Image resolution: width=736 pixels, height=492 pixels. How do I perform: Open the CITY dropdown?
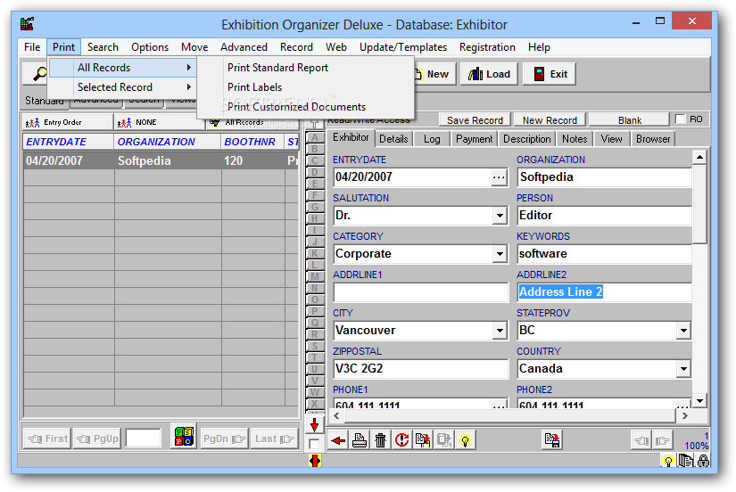tap(500, 331)
